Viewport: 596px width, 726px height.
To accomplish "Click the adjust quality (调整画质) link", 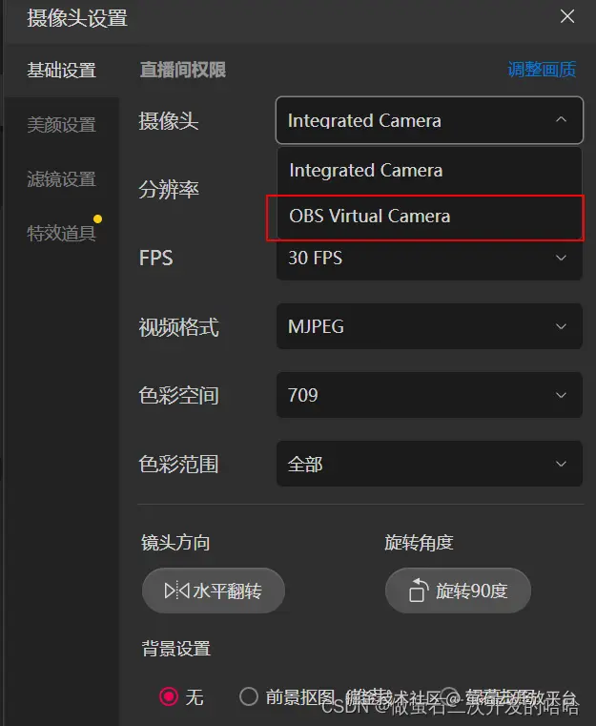I will (x=542, y=70).
